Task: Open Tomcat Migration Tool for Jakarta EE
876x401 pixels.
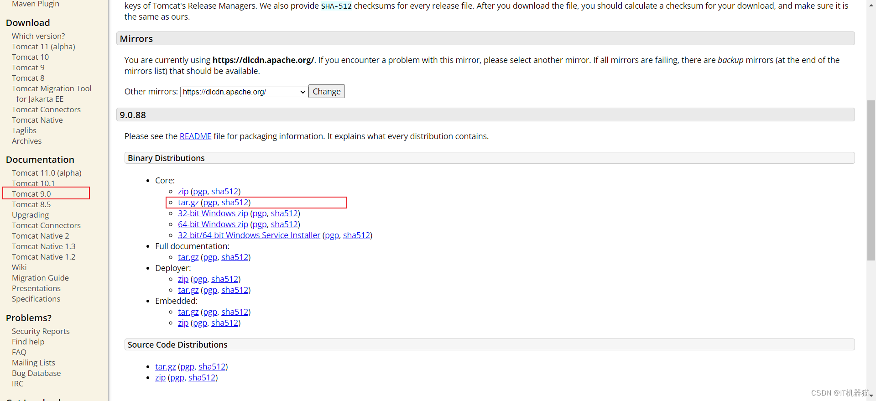Action: (x=52, y=94)
